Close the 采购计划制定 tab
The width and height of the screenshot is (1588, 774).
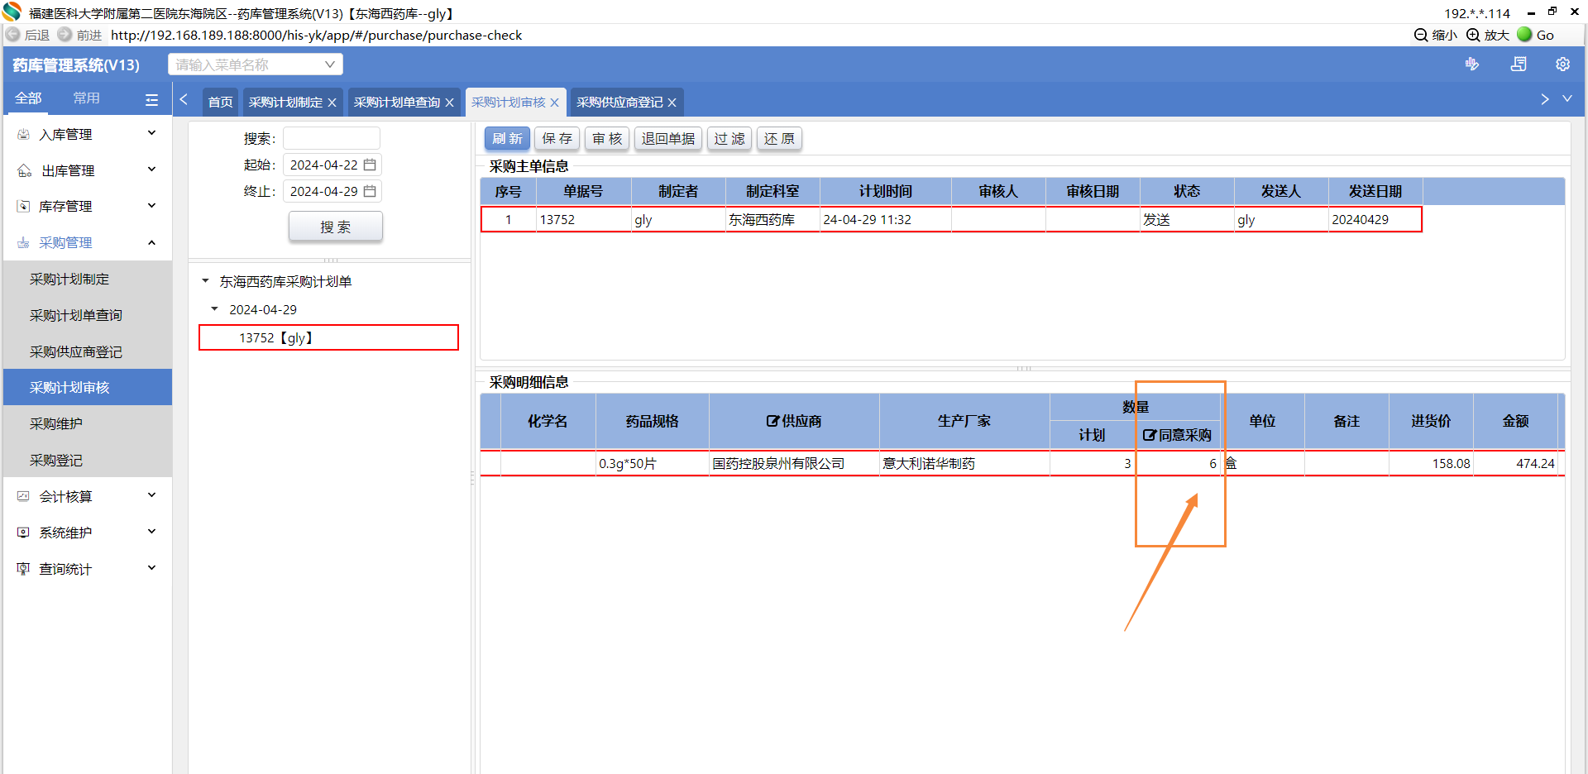(x=332, y=103)
